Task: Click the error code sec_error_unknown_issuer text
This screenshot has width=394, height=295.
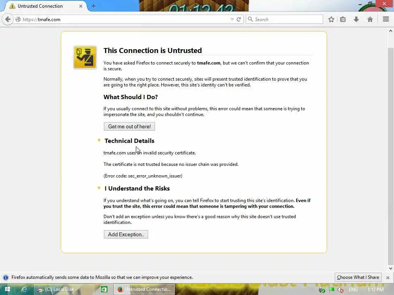Action: pos(143,176)
